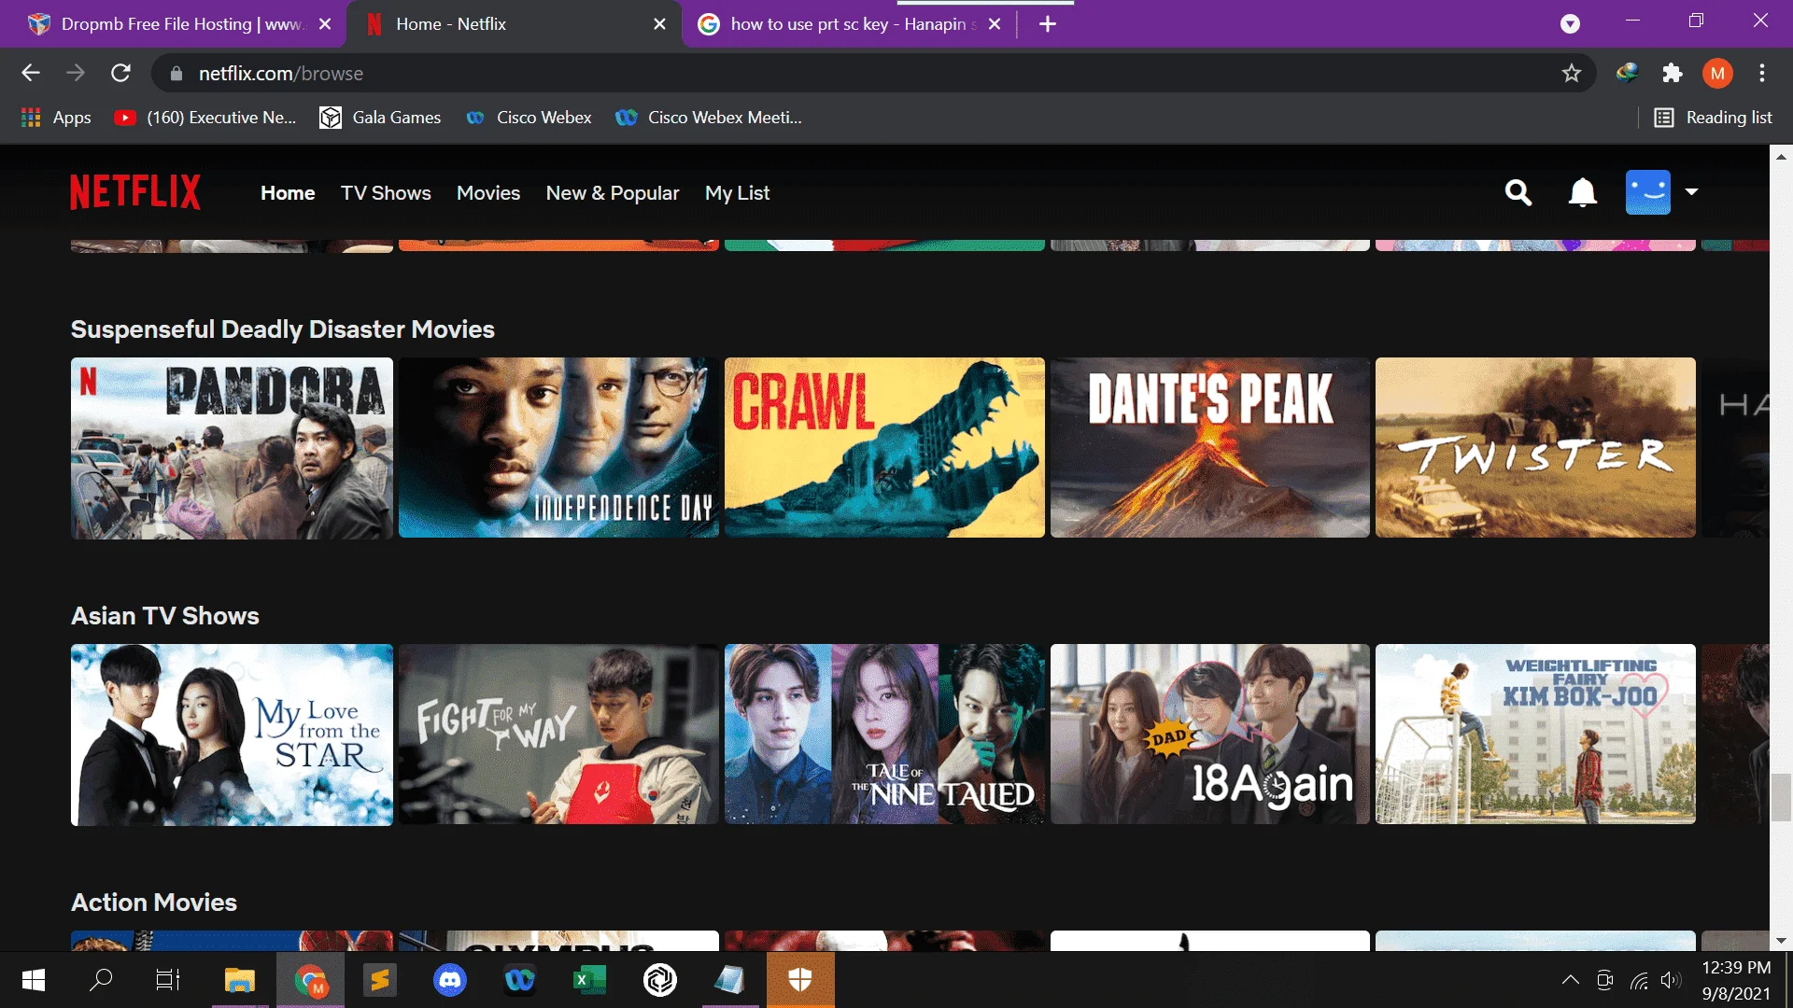This screenshot has width=1793, height=1008.
Task: Open the Cisco Webex bookmark
Action: tap(529, 118)
